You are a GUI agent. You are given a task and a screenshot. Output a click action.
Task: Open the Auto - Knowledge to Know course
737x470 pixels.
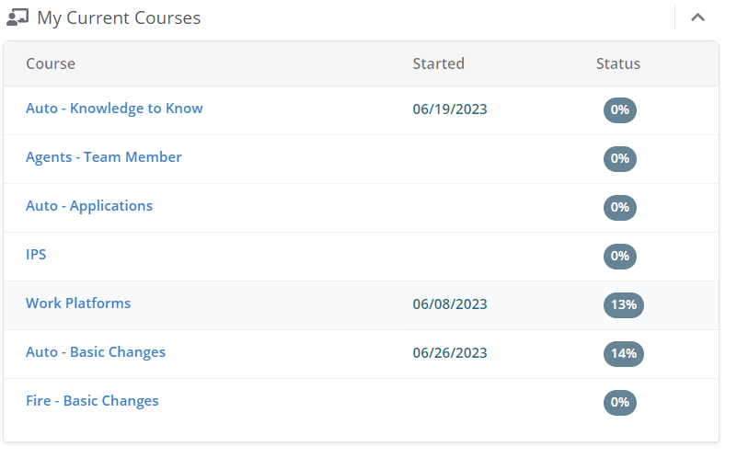[x=114, y=109]
